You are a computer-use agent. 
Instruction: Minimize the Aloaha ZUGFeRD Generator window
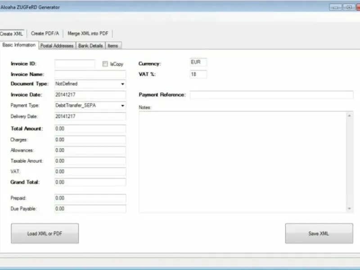pos(336,7)
